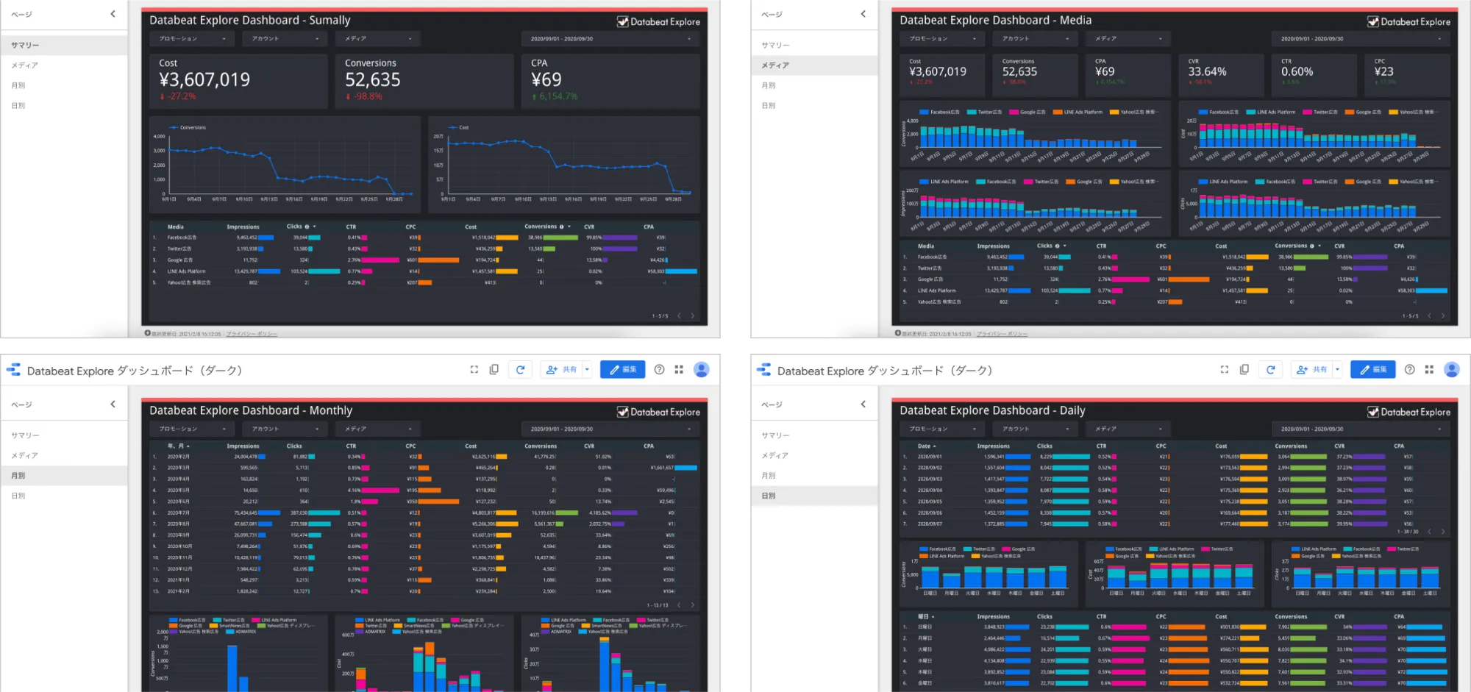
Task: Click the last-updated info icon under Sumally dashboard
Action: (147, 333)
